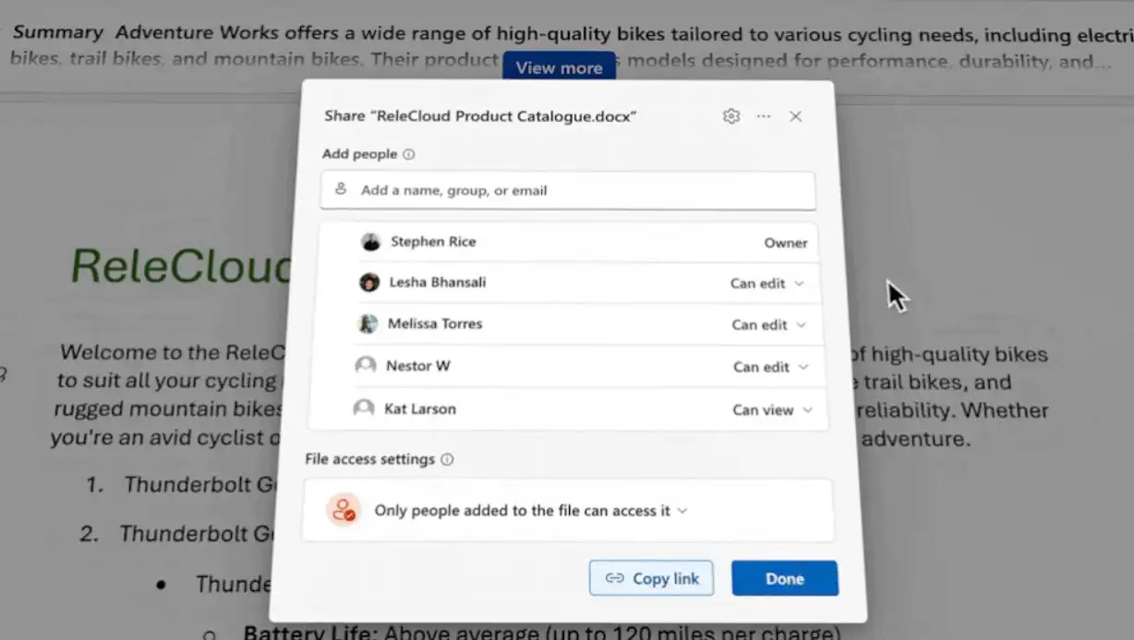Click Kat Larson's avatar
Screen dimensions: 1134x640
click(x=364, y=408)
